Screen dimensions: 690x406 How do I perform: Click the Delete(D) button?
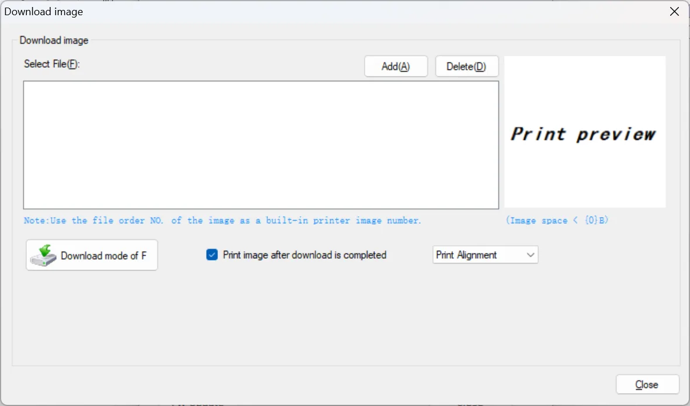click(466, 67)
